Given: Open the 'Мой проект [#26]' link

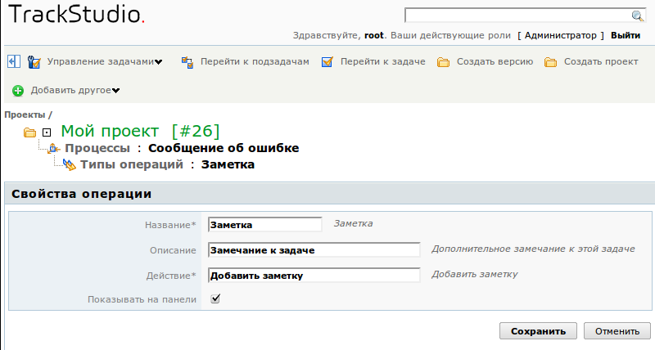Looking at the screenshot, I should (x=140, y=131).
